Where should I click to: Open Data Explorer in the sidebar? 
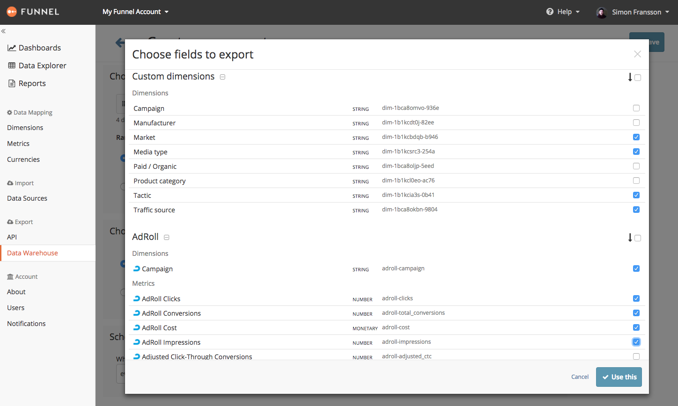42,65
